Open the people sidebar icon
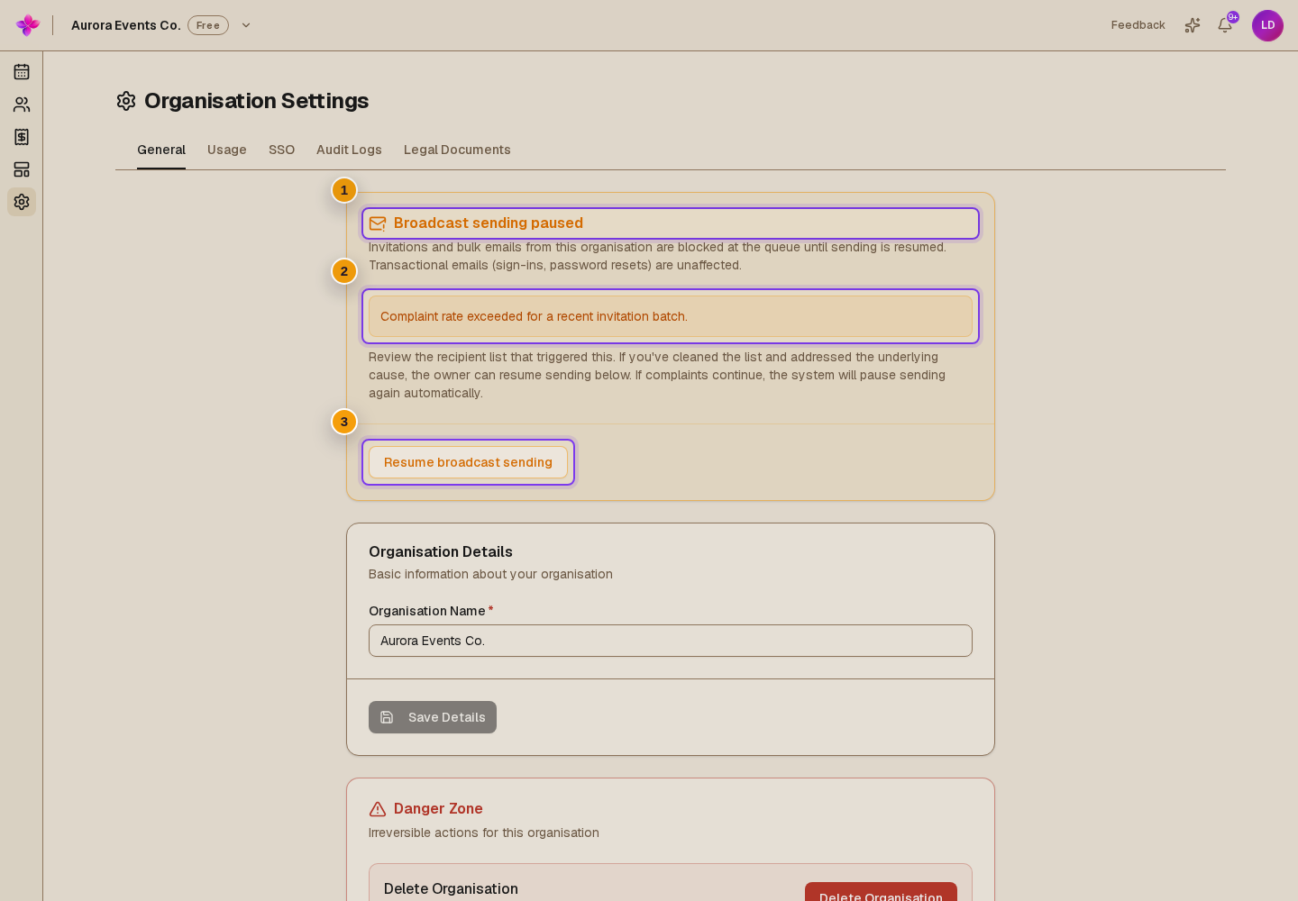 click(22, 105)
